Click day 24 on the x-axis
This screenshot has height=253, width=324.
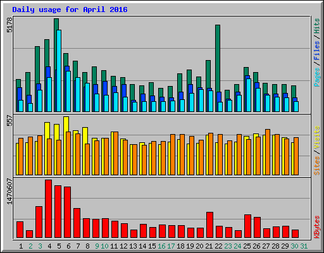click(x=237, y=246)
